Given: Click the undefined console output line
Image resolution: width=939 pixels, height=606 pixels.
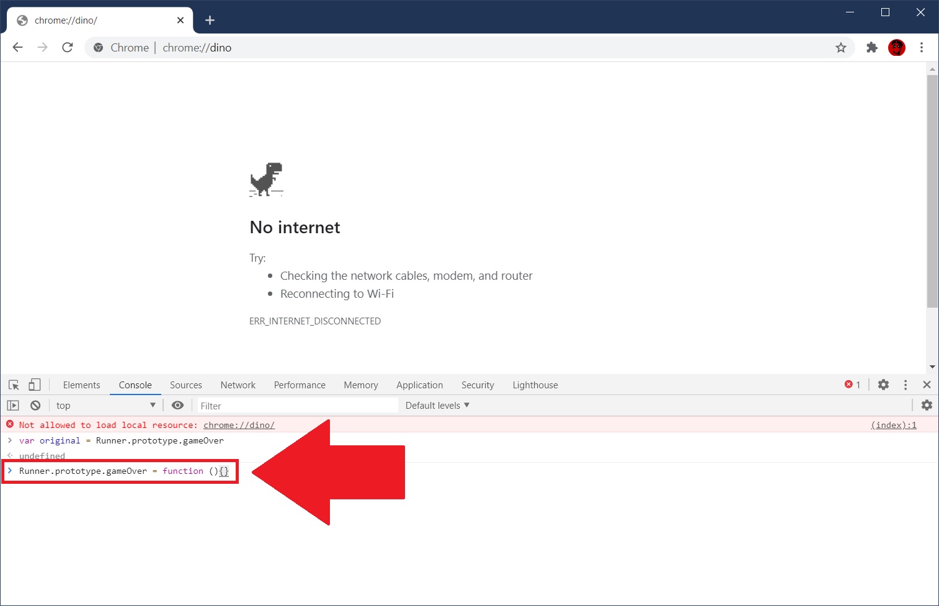Looking at the screenshot, I should coord(42,456).
